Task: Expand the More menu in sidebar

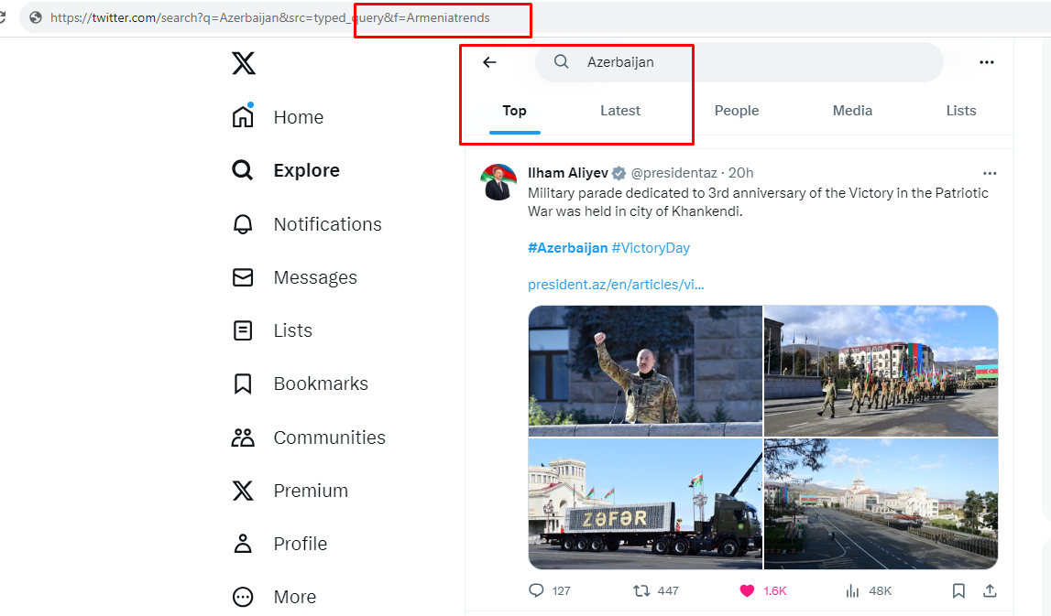Action: [243, 597]
